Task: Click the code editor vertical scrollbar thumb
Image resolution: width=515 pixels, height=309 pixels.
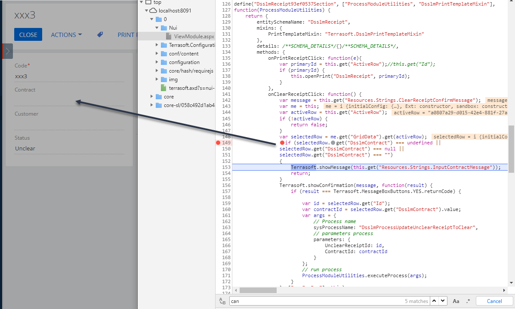Action: [x=511, y=149]
